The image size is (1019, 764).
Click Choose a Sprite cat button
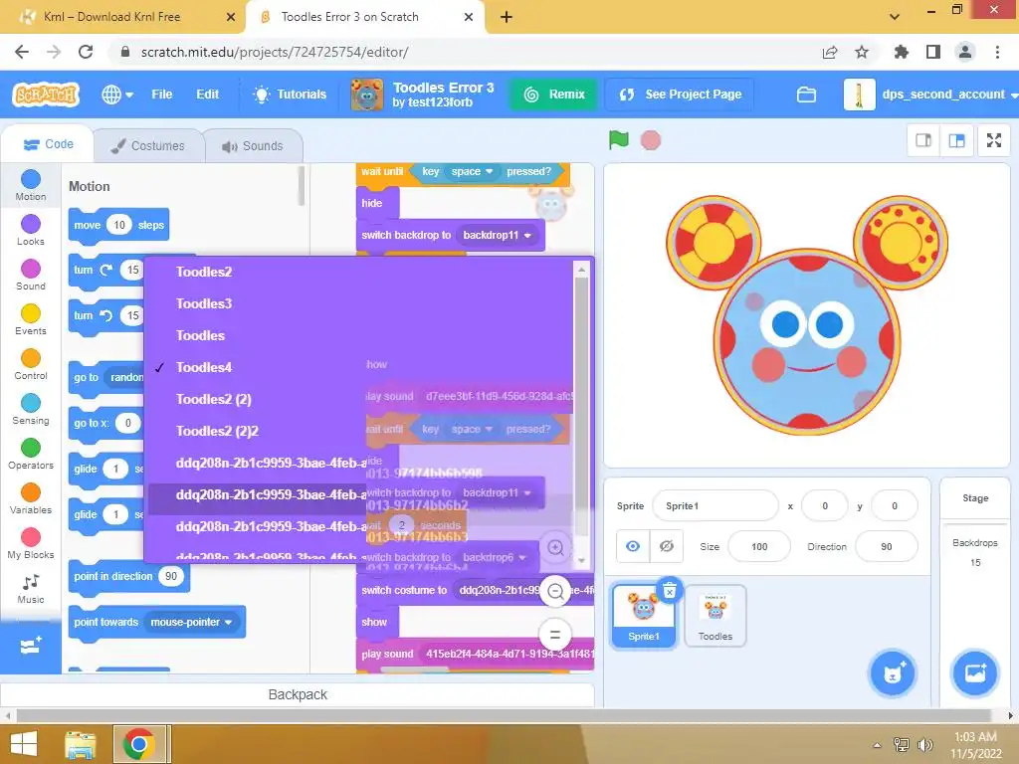click(x=892, y=673)
